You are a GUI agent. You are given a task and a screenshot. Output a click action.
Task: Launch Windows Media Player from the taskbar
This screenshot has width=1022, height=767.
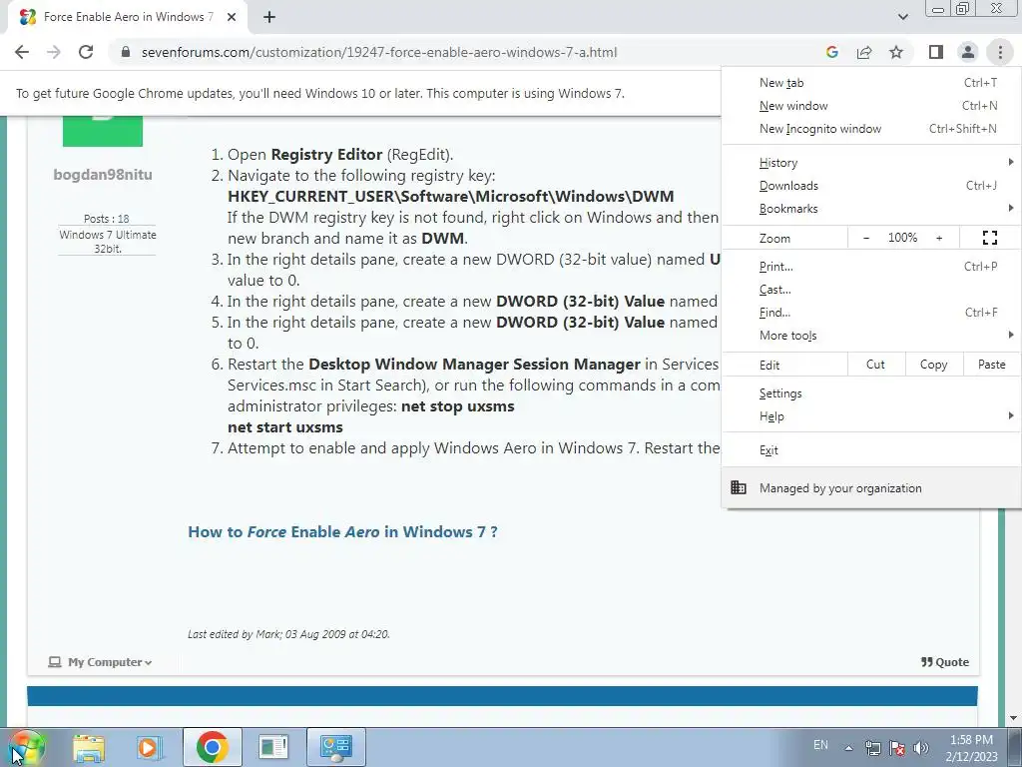pyautogui.click(x=150, y=747)
